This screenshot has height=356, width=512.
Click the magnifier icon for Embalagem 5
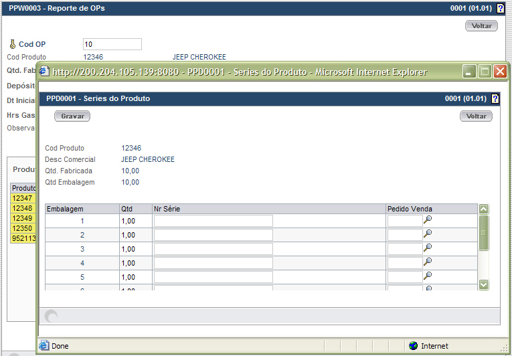pyautogui.click(x=428, y=276)
